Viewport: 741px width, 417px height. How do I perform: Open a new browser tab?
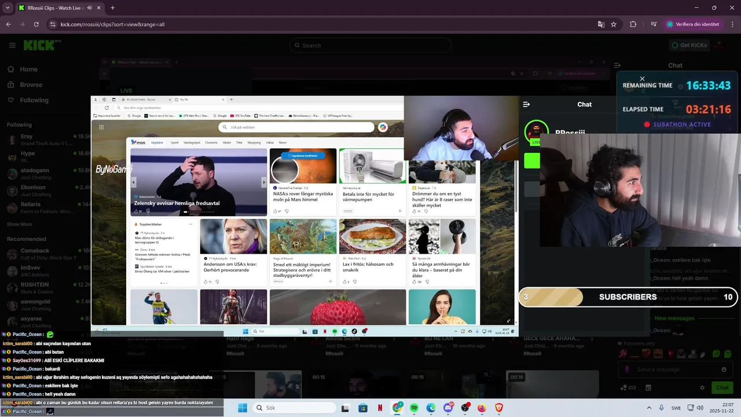[112, 8]
